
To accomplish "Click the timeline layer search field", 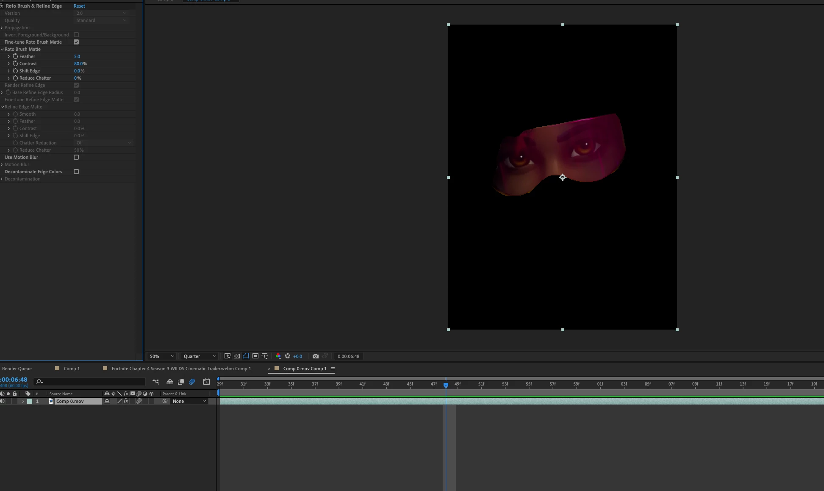I will (x=91, y=382).
